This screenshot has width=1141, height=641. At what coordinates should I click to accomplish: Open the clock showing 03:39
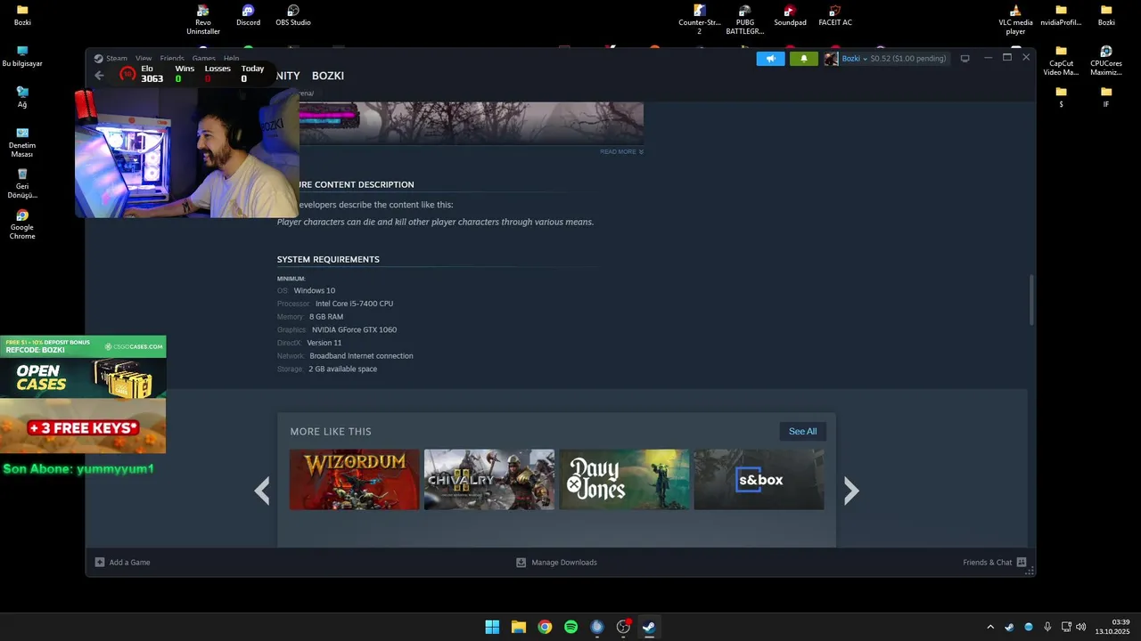[x=1114, y=627]
